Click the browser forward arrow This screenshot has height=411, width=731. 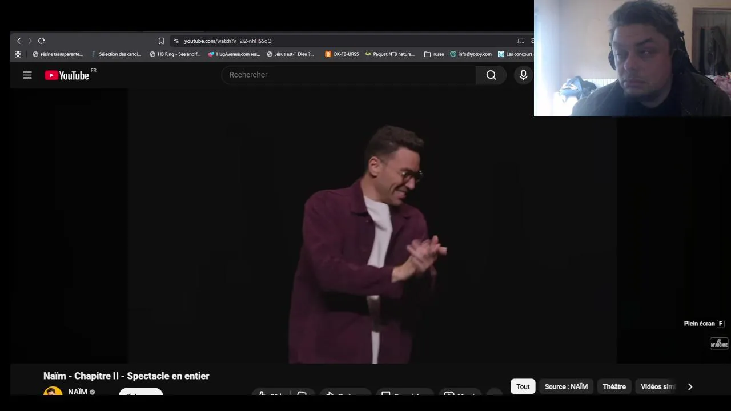tap(30, 41)
